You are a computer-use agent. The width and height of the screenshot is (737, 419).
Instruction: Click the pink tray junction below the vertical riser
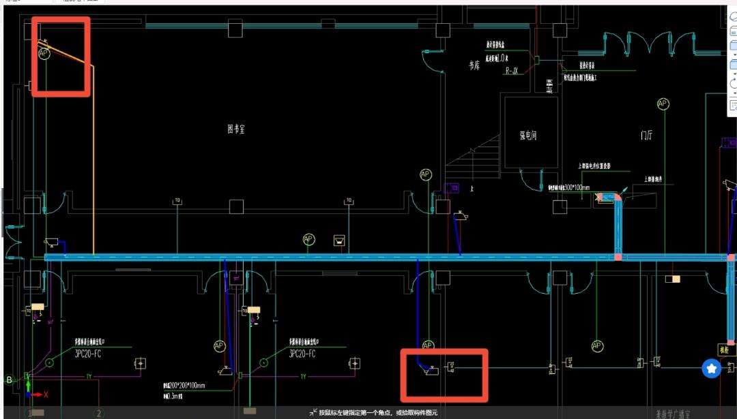click(618, 257)
